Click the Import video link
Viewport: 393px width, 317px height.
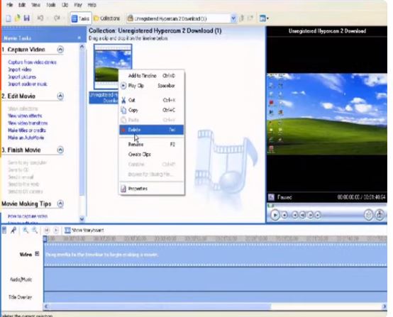pos(20,69)
